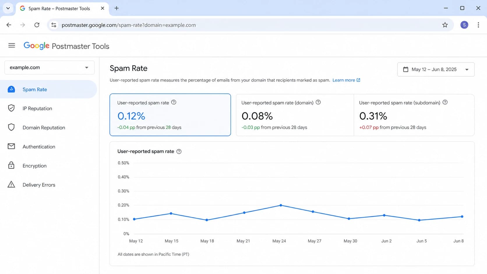Select the User-reported spam rate 0.12% card

pyautogui.click(x=170, y=115)
